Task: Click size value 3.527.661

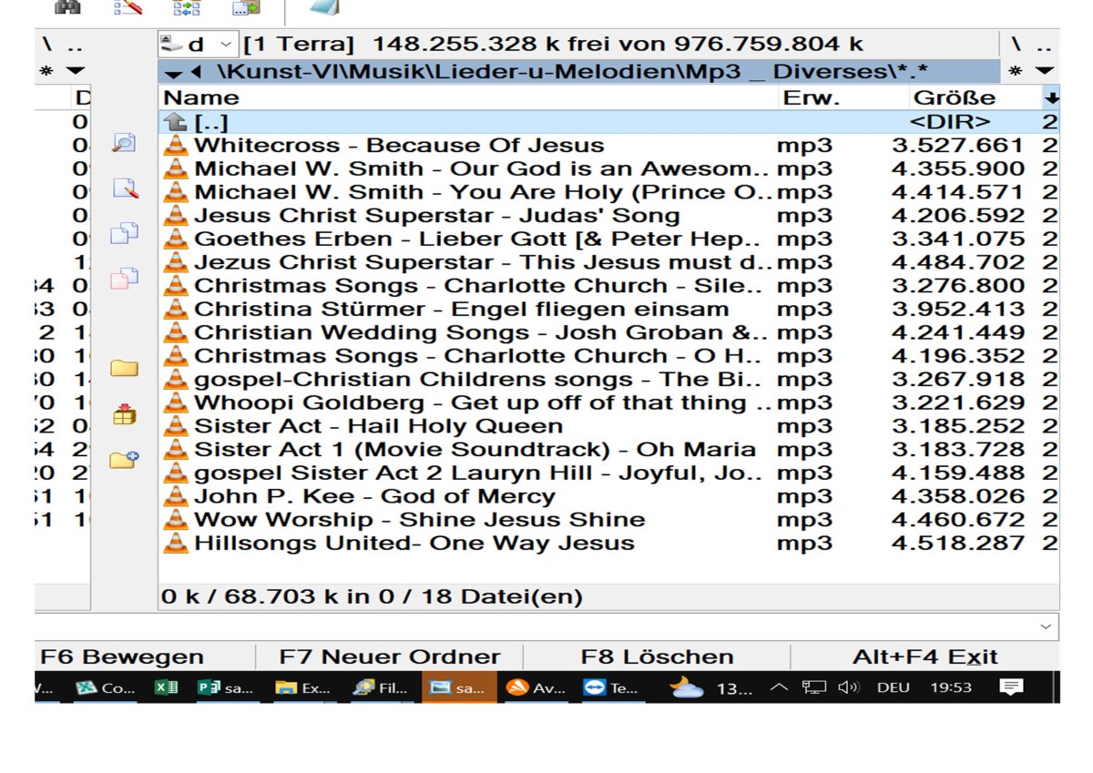Action: 957,146
